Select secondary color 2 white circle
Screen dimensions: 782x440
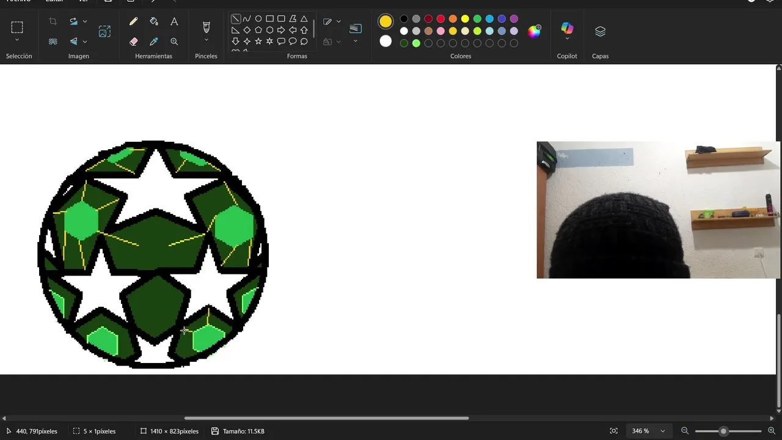386,41
